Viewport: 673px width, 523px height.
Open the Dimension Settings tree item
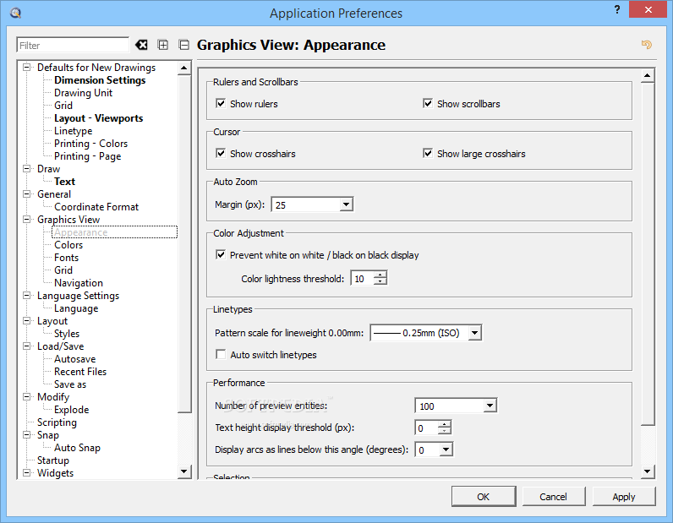point(100,80)
